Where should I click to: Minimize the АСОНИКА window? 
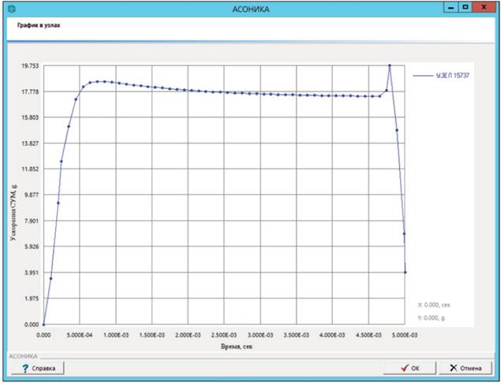click(x=451, y=6)
